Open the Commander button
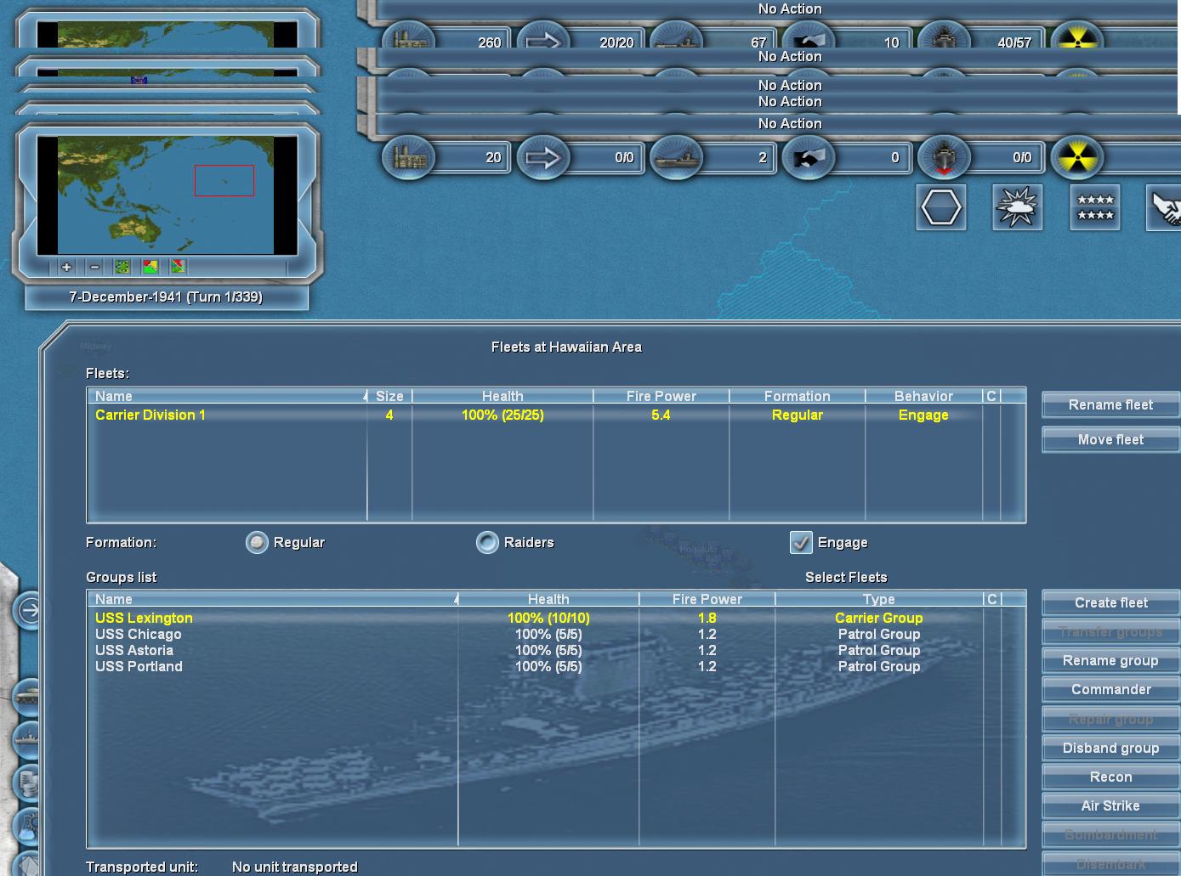Image resolution: width=1181 pixels, height=876 pixels. [1110, 690]
